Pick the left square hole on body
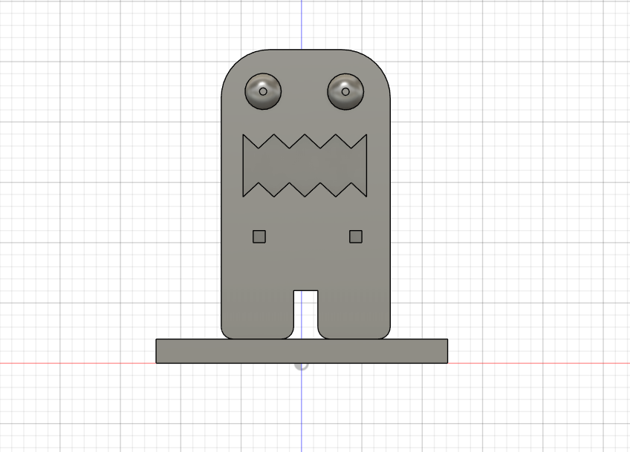This screenshot has height=452, width=630. tap(259, 237)
